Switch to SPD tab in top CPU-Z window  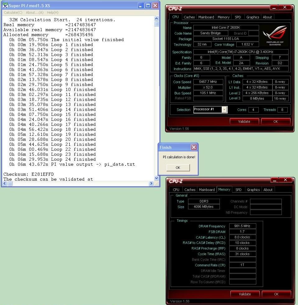tap(238, 17)
